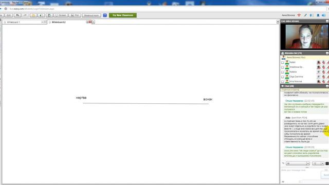
Task: Click the chat message input field
Action: coord(300,174)
